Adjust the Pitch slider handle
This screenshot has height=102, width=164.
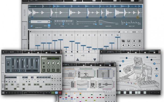tap(63, 24)
